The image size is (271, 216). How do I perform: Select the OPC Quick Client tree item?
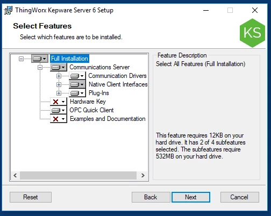pyautogui.click(x=91, y=110)
